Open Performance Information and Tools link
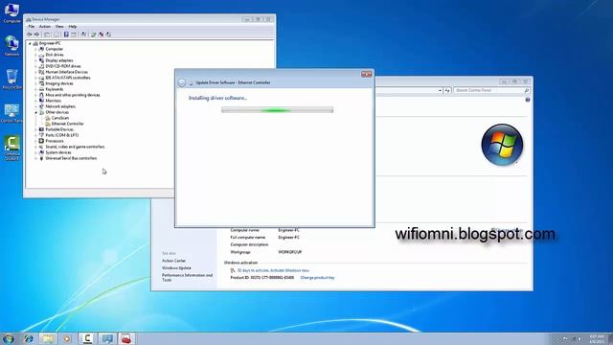The height and width of the screenshot is (345, 613). pyautogui.click(x=188, y=277)
